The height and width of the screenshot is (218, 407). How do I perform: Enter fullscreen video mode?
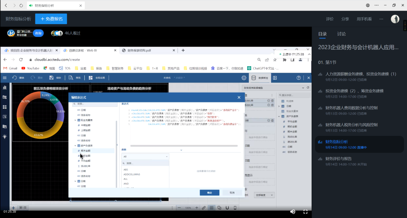click(306, 212)
